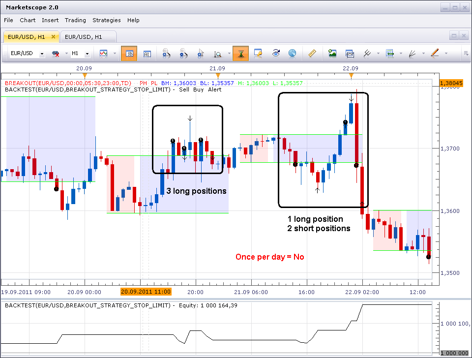
Task: Click the 1,3600 price axis label
Action: [450, 211]
